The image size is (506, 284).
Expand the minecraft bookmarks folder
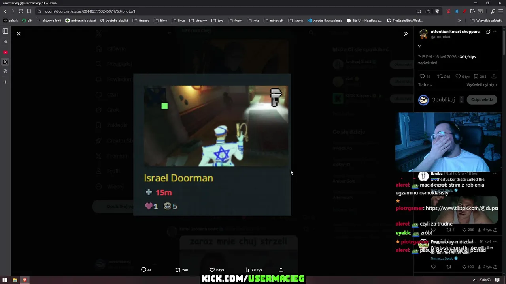tap(274, 21)
